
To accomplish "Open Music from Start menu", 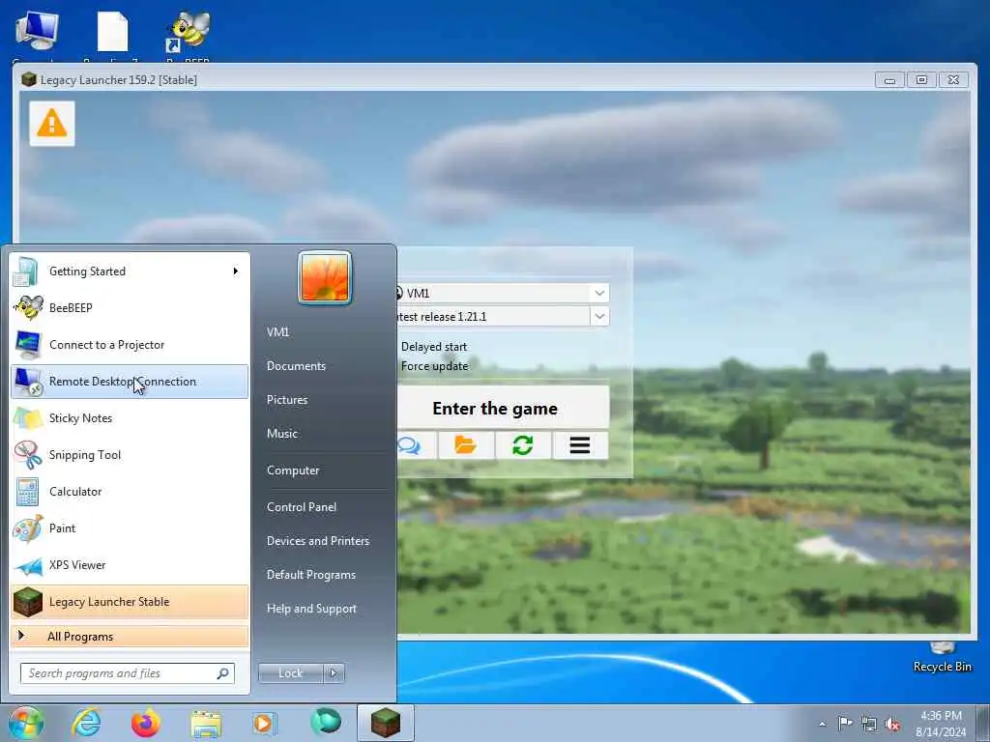I will 282,434.
